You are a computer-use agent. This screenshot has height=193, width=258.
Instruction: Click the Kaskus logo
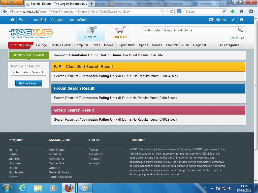(31, 33)
